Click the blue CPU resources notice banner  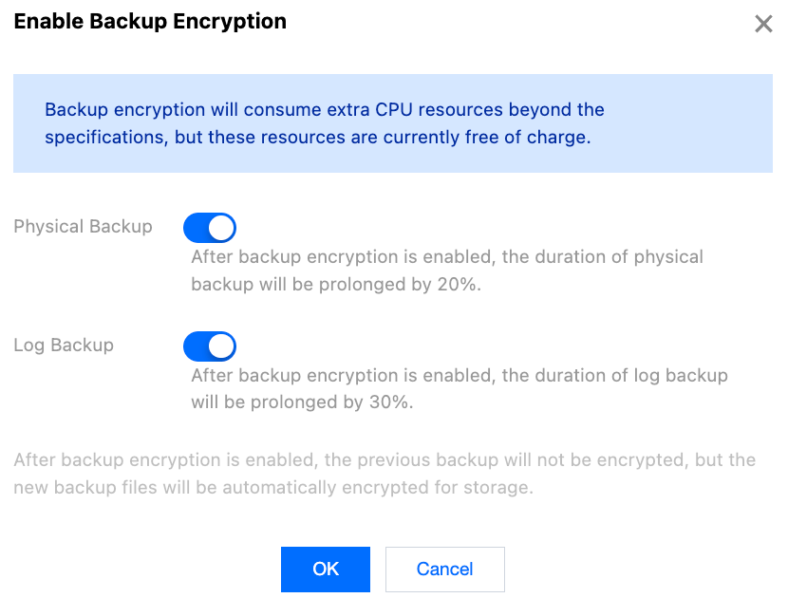click(x=392, y=123)
